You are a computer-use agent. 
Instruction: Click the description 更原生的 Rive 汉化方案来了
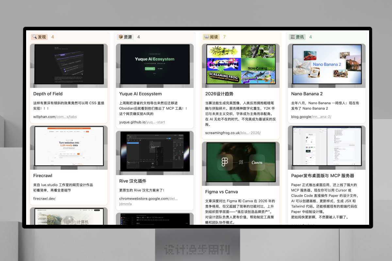(142, 190)
